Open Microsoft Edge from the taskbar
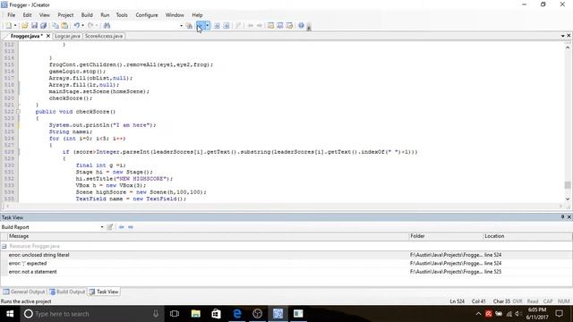Viewport: 573px width, 322px height. coord(236,314)
